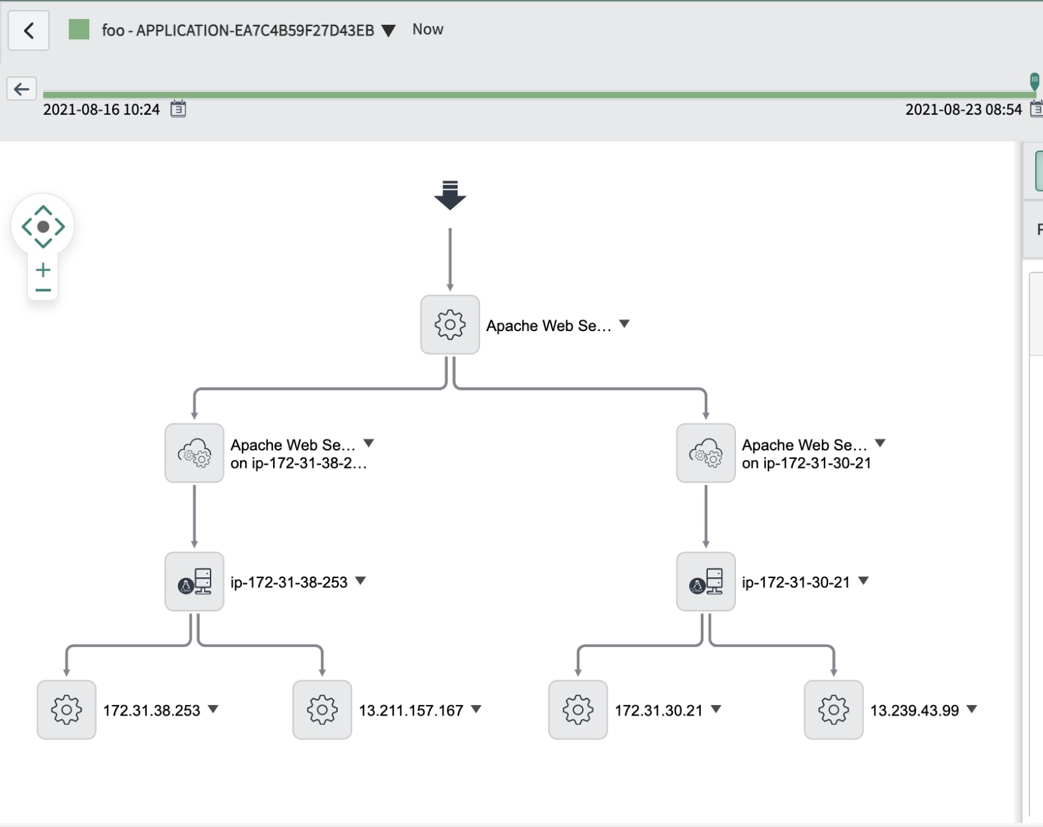The width and height of the screenshot is (1043, 827).
Task: Select the 13.211.157.167 gear node
Action: coord(322,710)
